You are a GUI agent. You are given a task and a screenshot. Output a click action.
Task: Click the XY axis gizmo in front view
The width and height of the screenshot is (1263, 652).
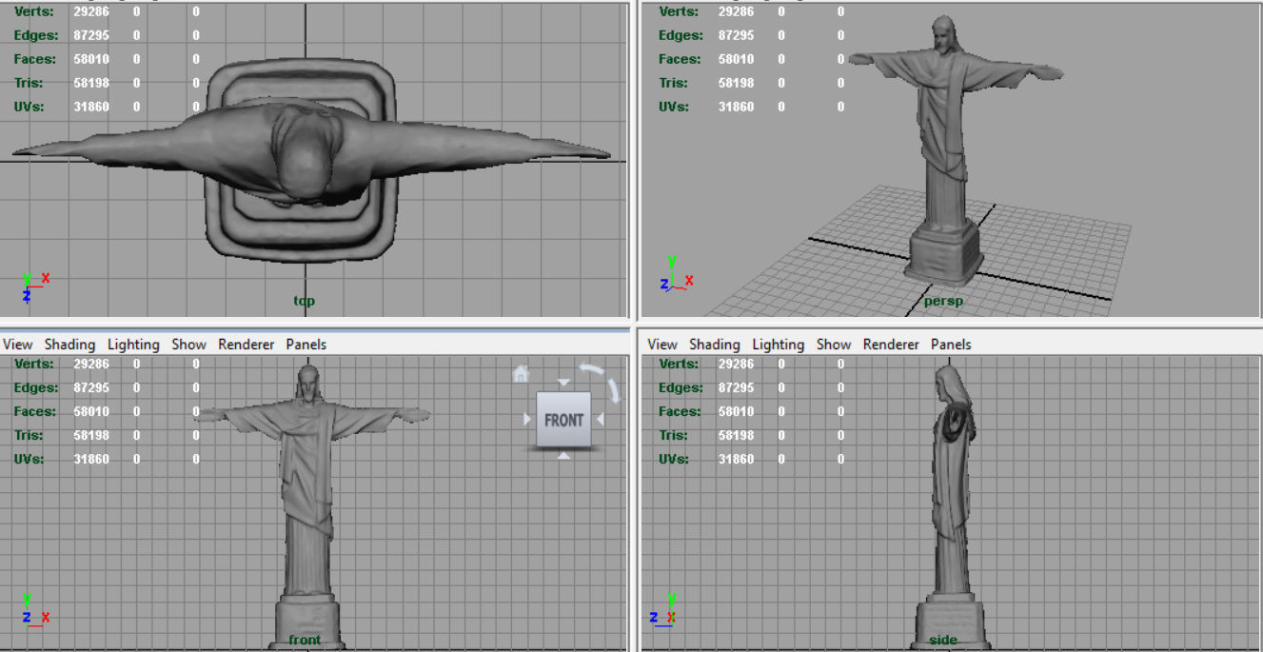coord(34,609)
